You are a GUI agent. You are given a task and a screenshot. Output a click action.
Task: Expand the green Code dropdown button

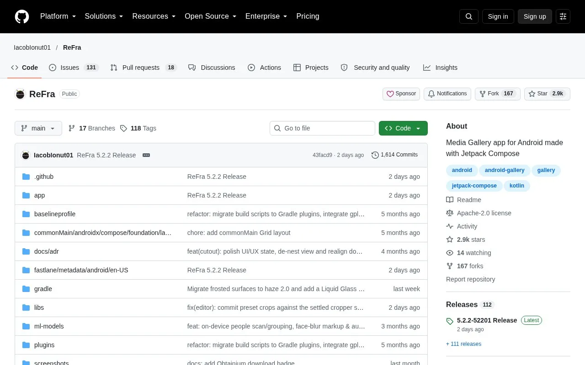pos(403,128)
